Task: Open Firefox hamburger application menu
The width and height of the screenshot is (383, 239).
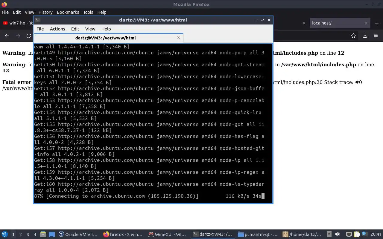Action: point(376,36)
